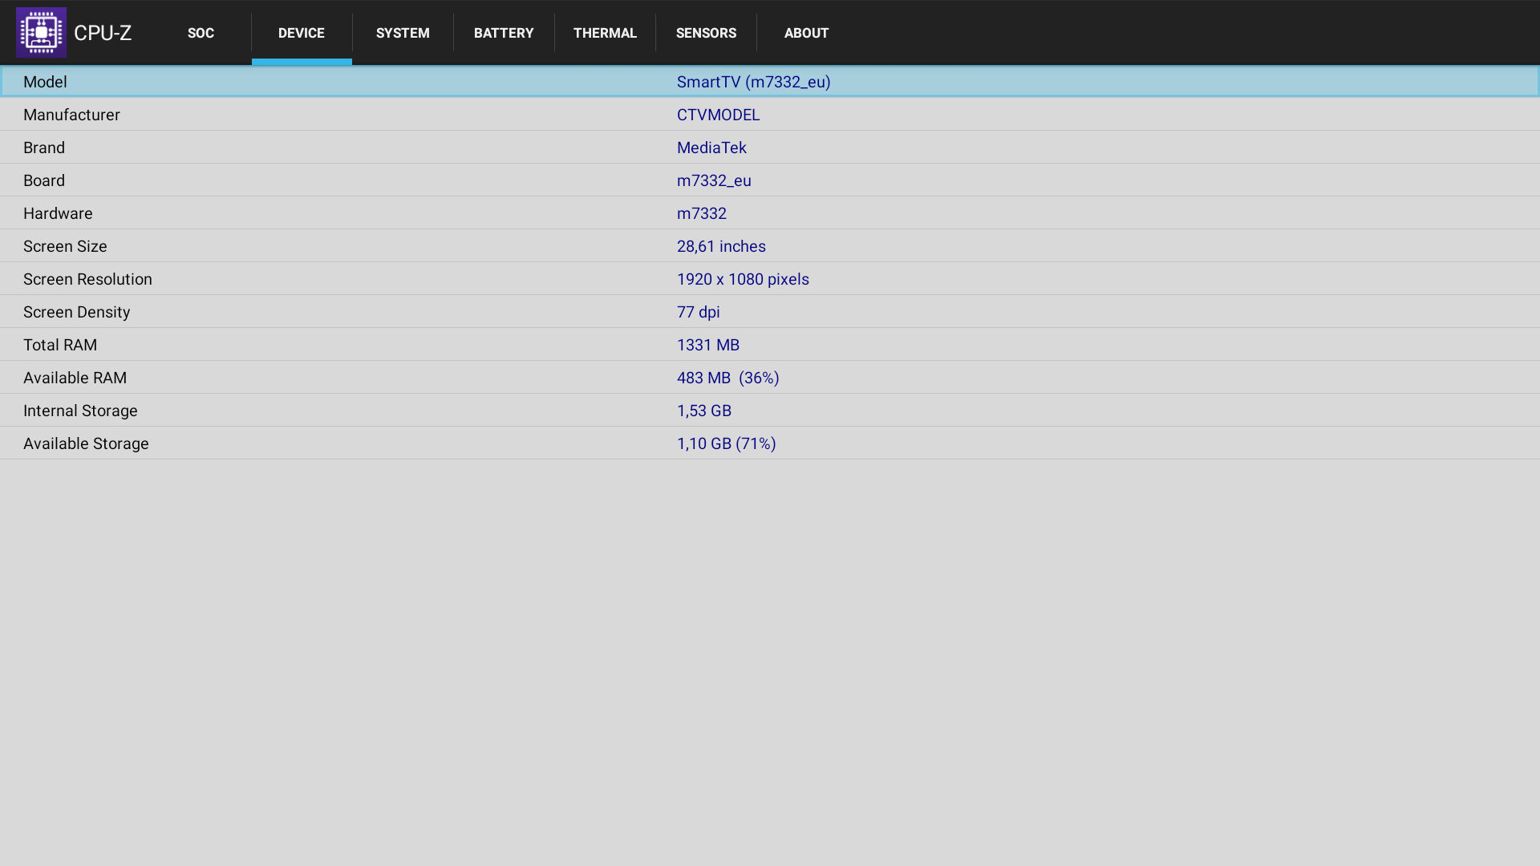Click the Available RAM row
This screenshot has width=1540, height=866.
pos(770,378)
